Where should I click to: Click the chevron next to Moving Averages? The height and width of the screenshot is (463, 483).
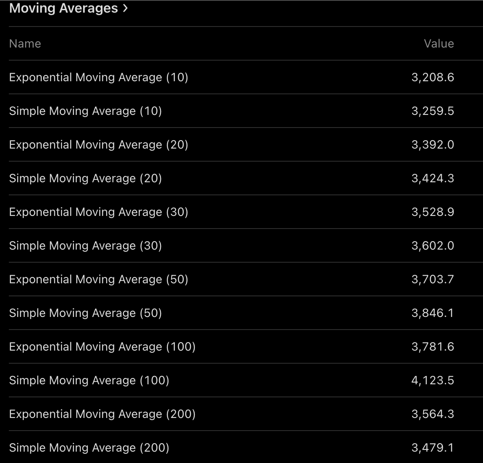tap(125, 8)
